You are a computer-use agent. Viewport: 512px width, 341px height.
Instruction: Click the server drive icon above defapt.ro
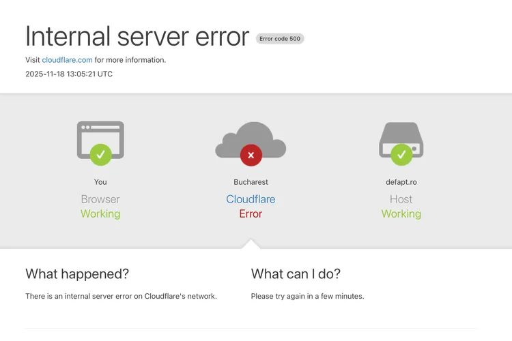coord(401,140)
